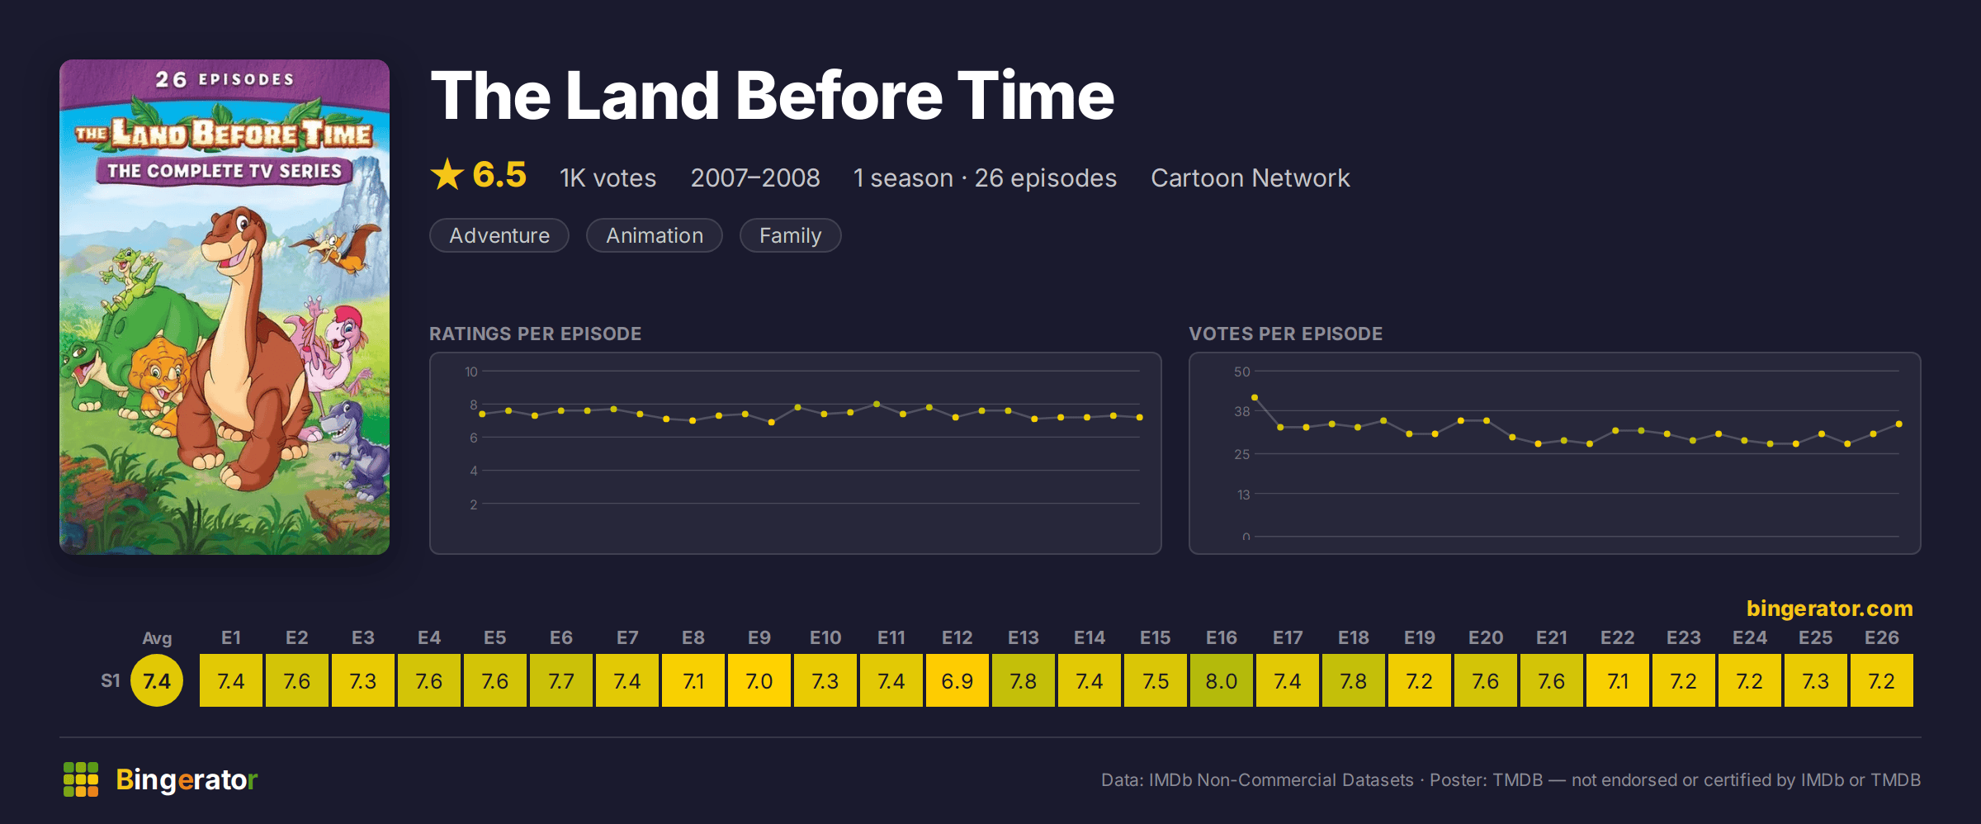Click the yellow star rating icon
This screenshot has height=824, width=1981.
coord(447,174)
